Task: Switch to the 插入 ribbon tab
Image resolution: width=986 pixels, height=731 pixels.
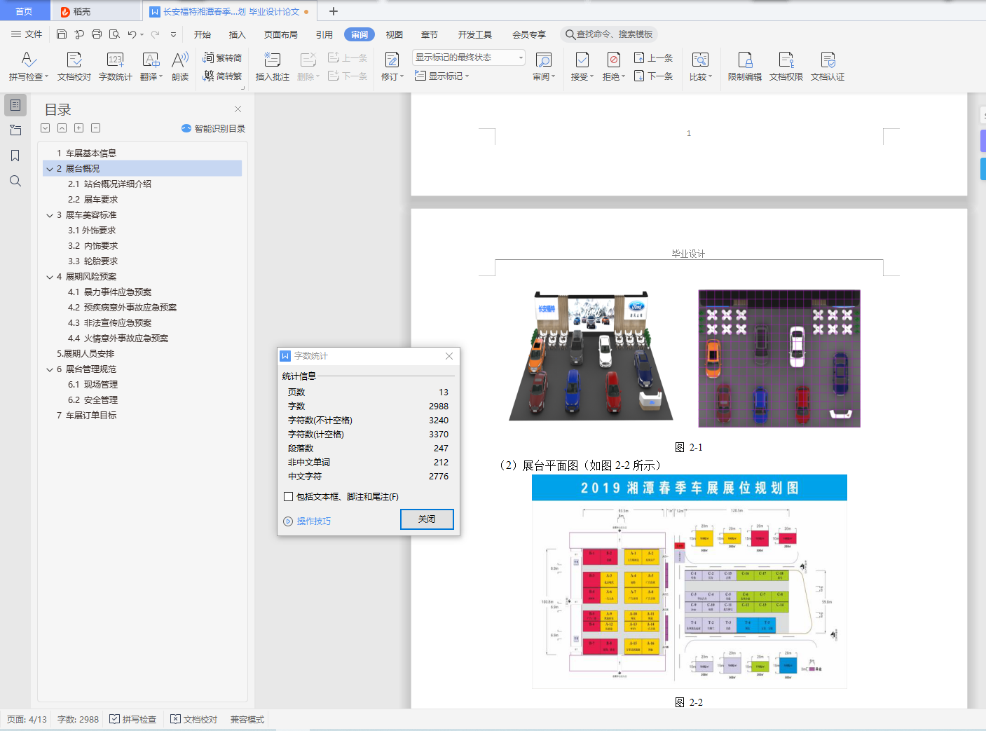Action: tap(238, 34)
